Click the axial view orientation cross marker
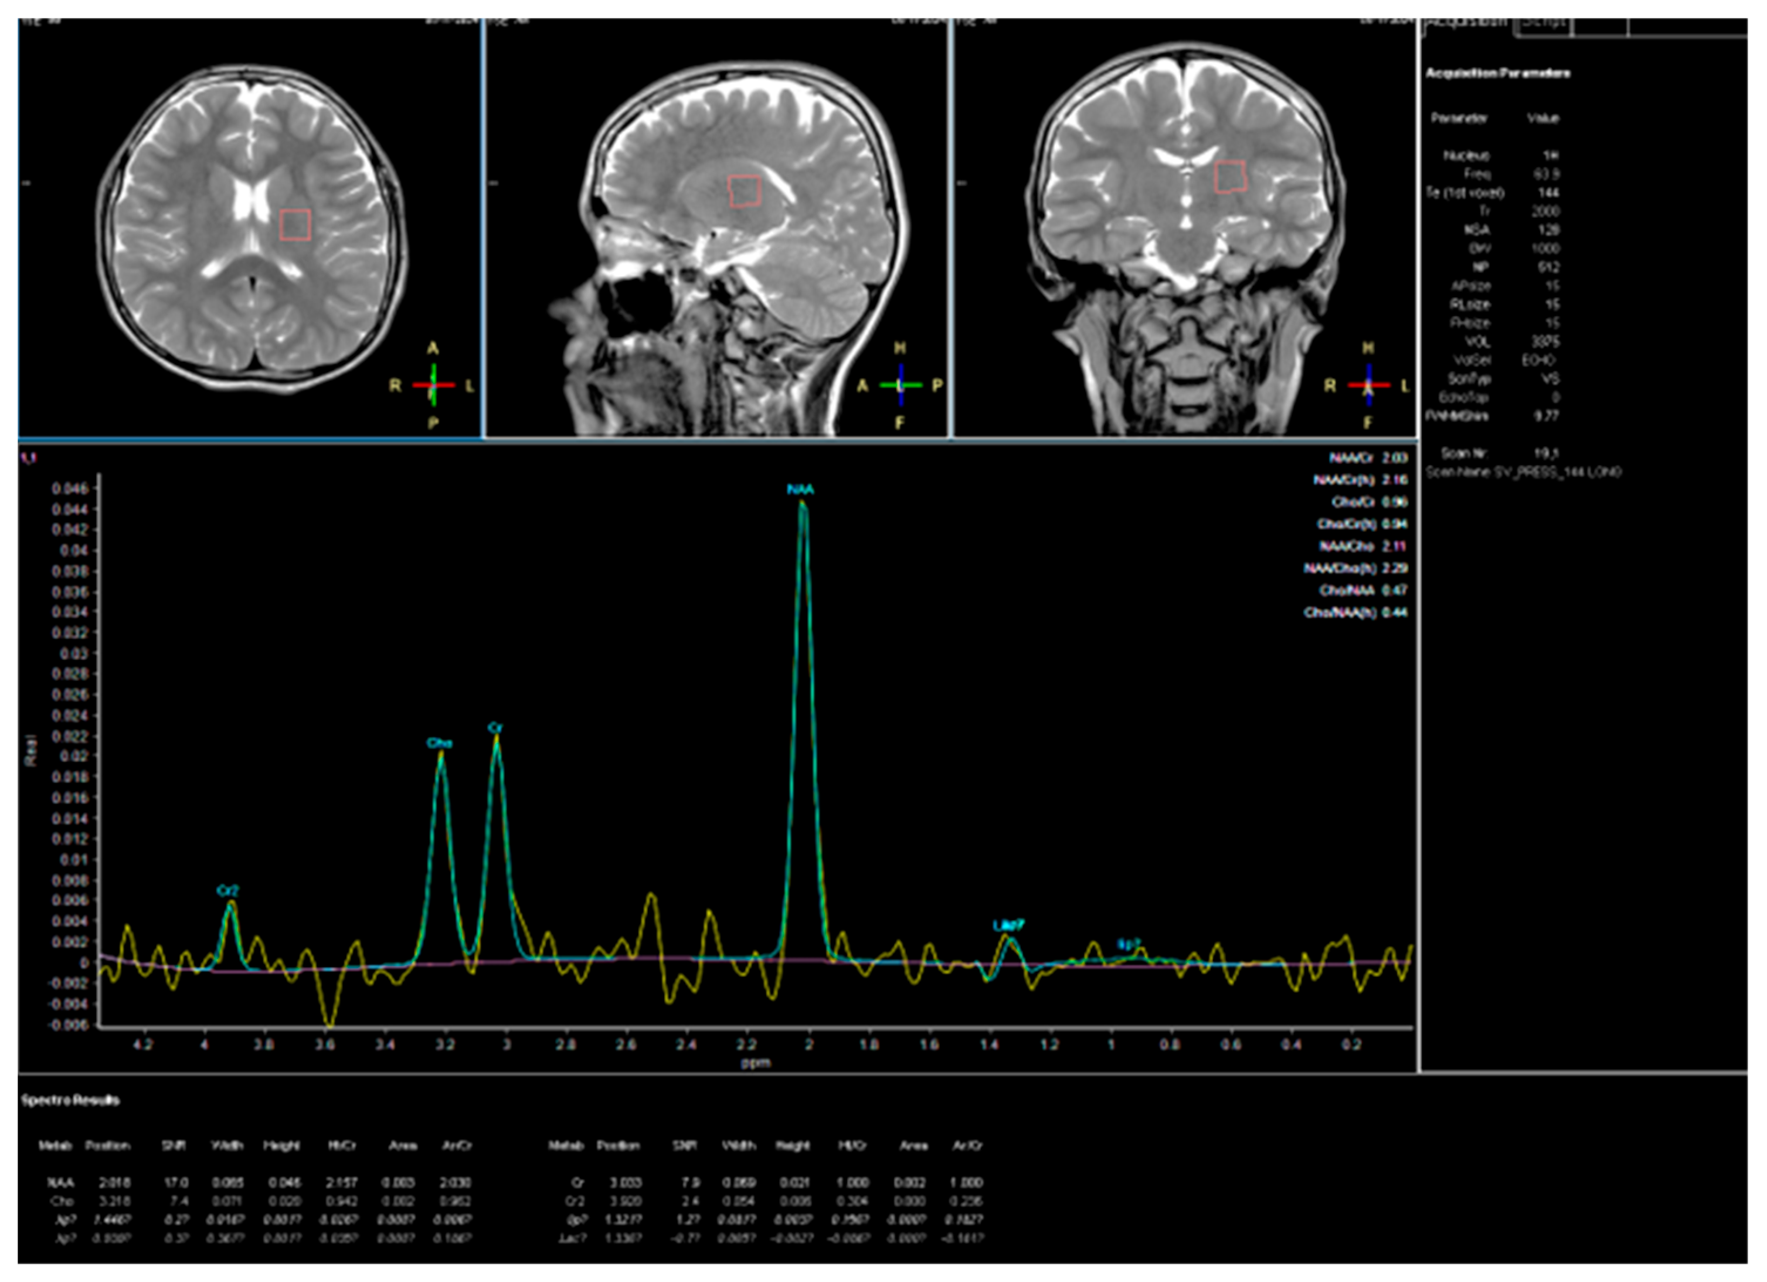Image resolution: width=1767 pixels, height=1282 pixels. click(x=433, y=385)
